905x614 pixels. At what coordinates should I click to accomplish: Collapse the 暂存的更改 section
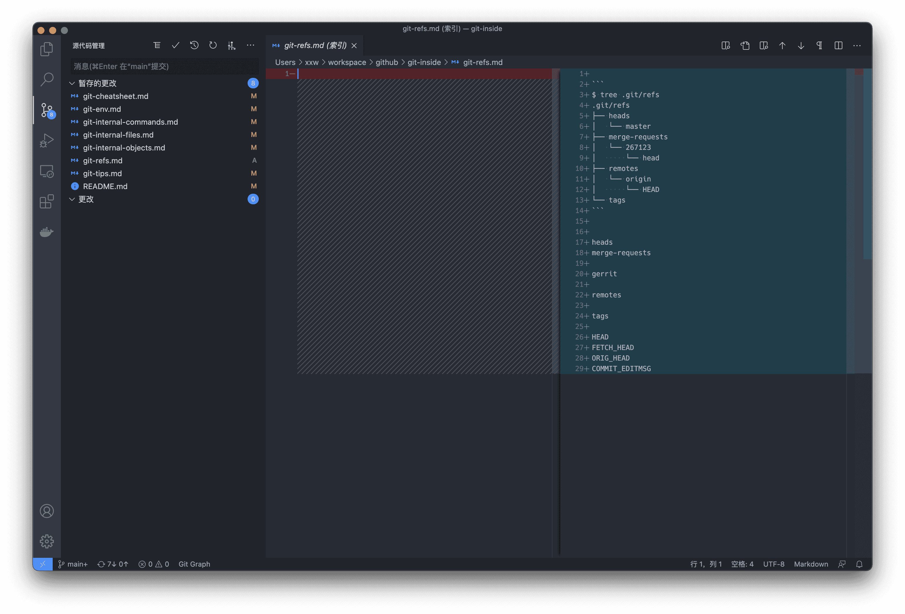click(72, 83)
